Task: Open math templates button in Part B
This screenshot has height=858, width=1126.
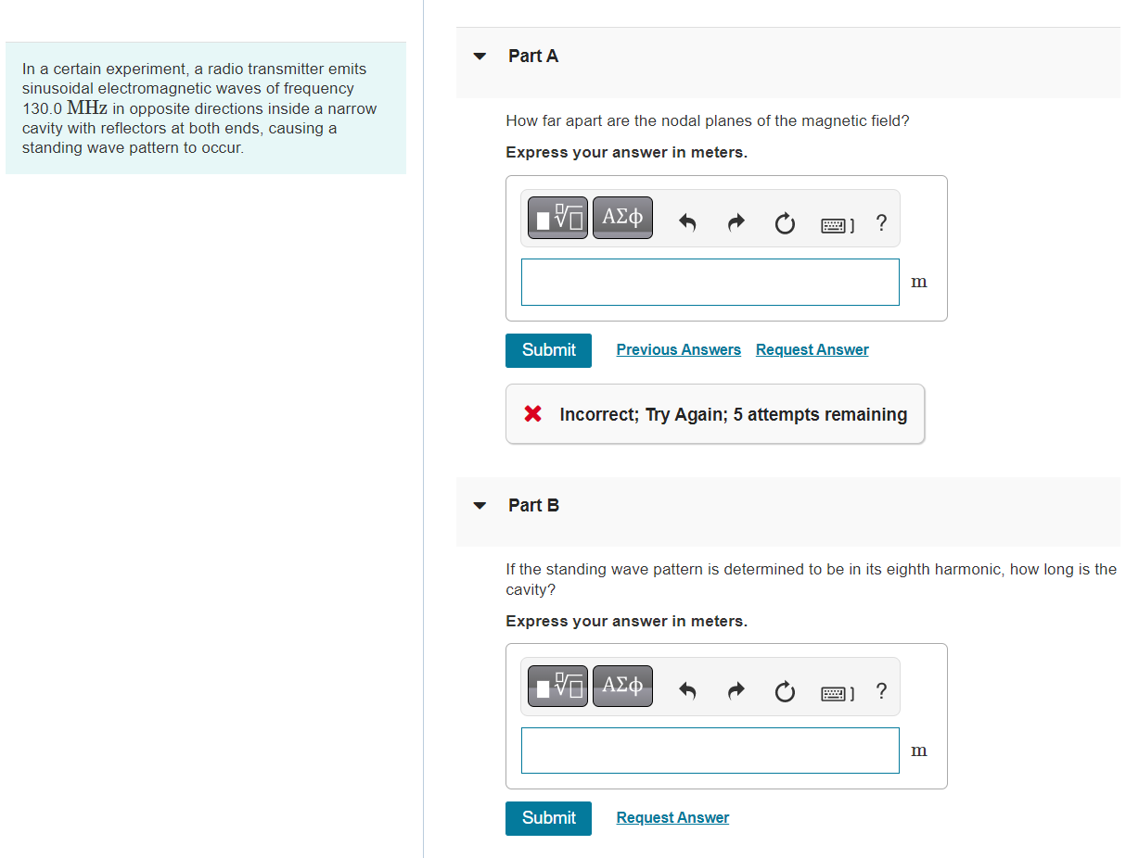Action: (557, 687)
